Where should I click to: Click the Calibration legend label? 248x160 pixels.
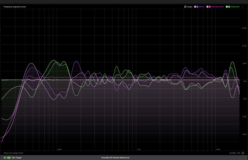pyautogui.click(x=235, y=6)
